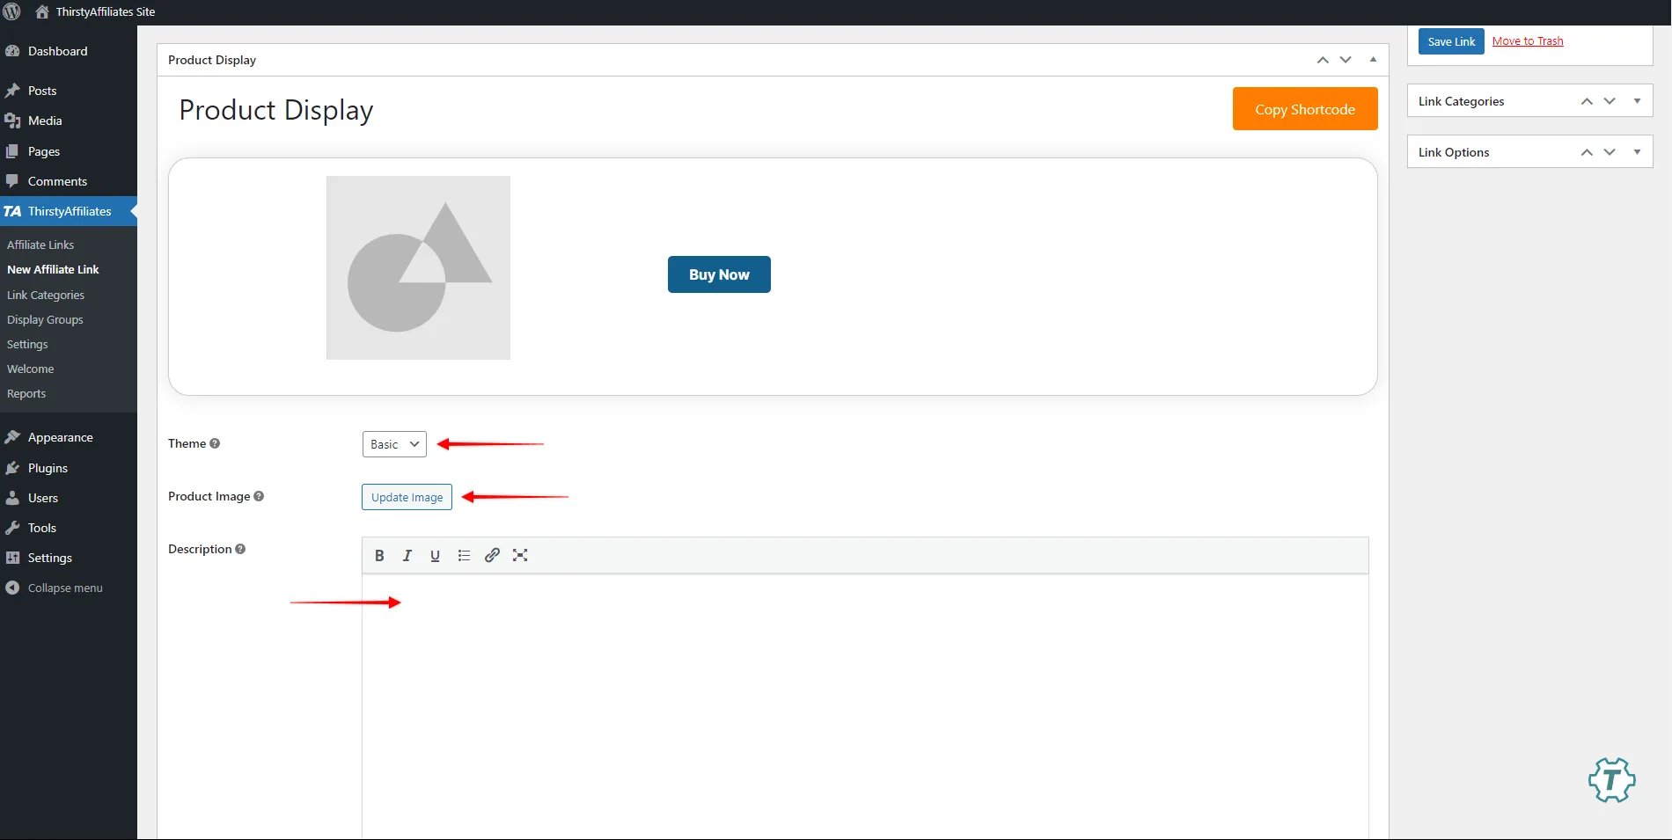
Task: Click the Bold formatting button
Action: click(x=379, y=555)
